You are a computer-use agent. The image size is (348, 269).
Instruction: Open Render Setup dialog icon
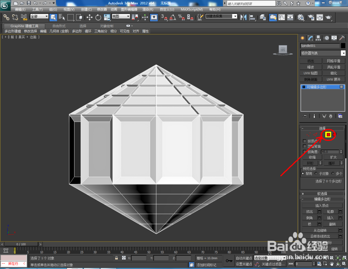tap(311, 17)
